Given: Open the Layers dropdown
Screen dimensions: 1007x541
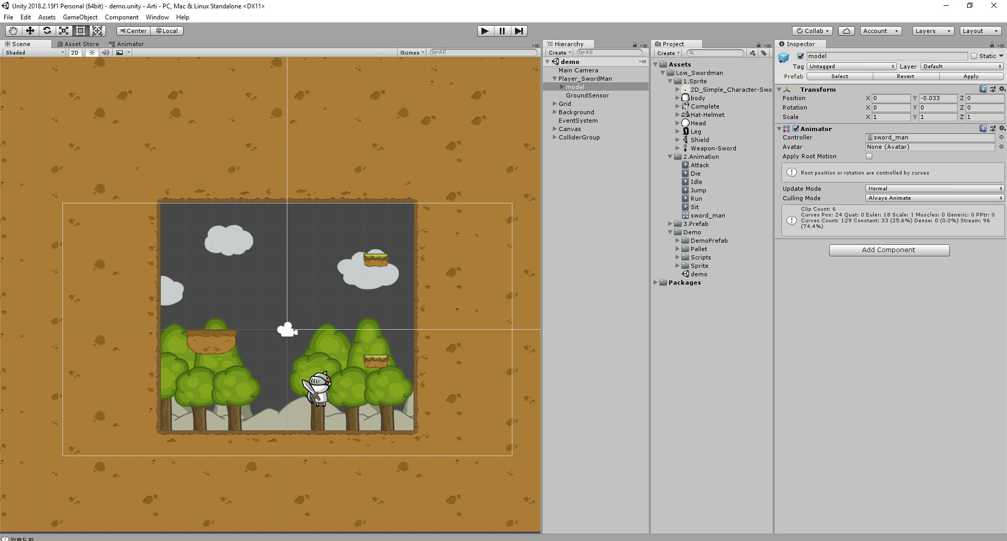Looking at the screenshot, I should pos(932,31).
